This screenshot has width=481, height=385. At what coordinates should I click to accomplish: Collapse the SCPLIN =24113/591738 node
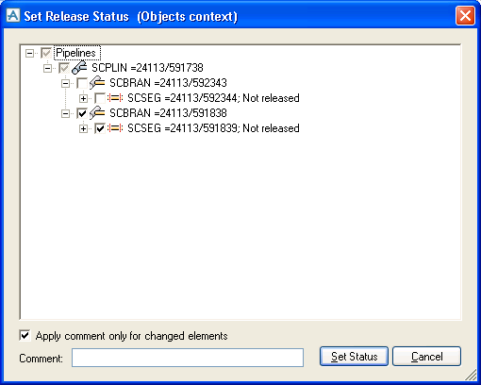coord(47,68)
